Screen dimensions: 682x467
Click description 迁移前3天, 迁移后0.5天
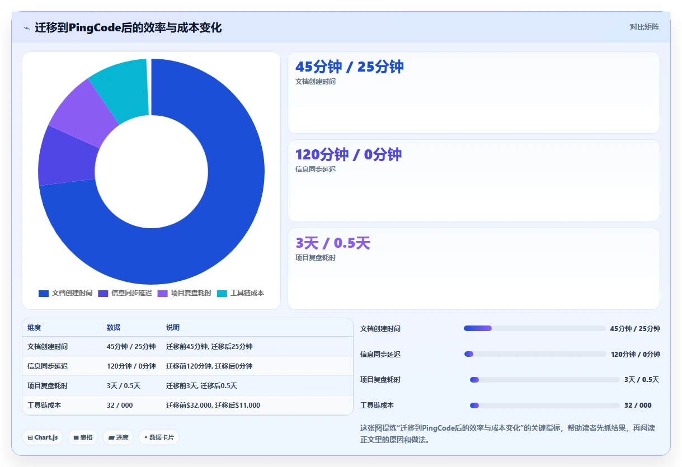tap(201, 386)
